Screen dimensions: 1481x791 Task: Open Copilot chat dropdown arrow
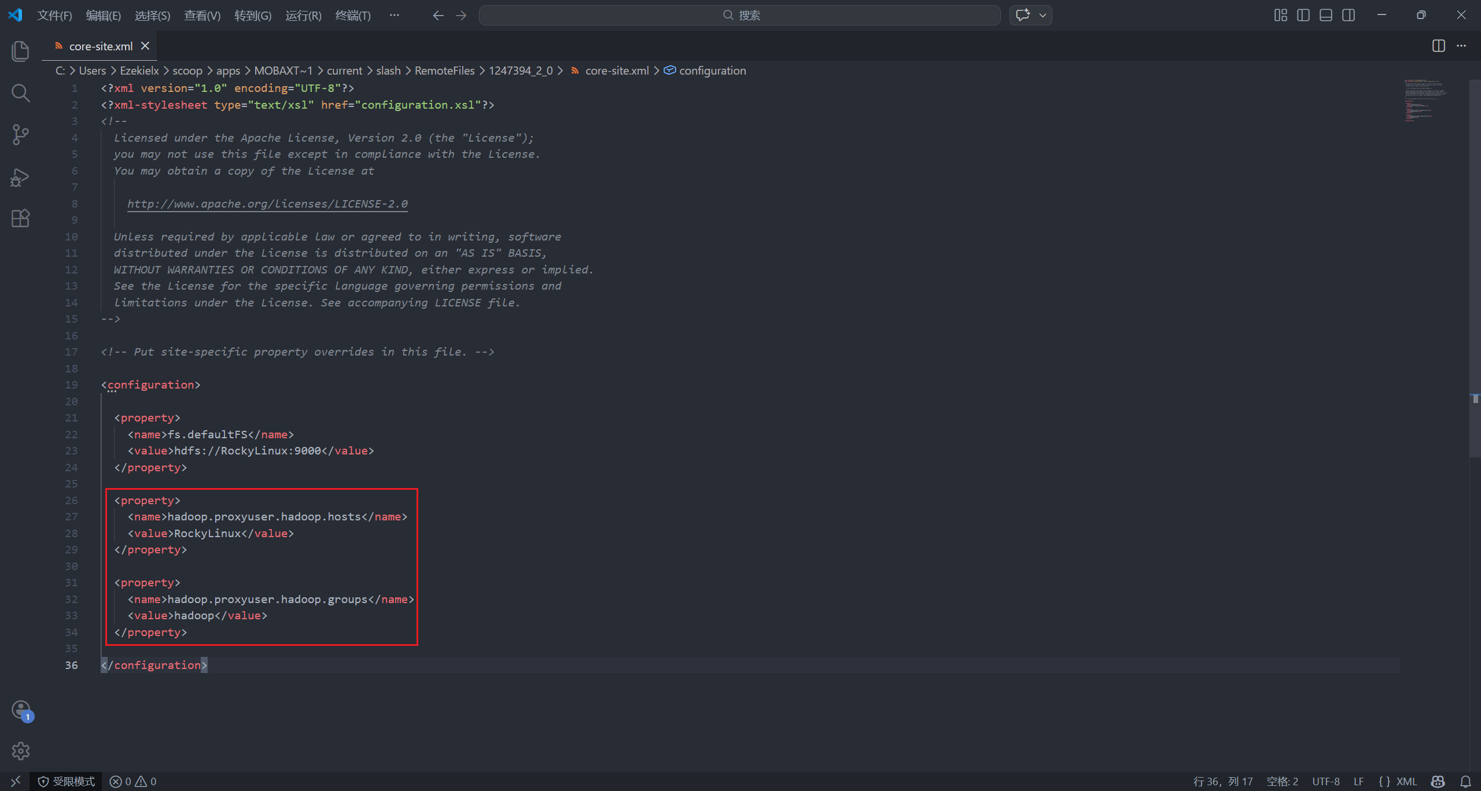(x=1043, y=15)
